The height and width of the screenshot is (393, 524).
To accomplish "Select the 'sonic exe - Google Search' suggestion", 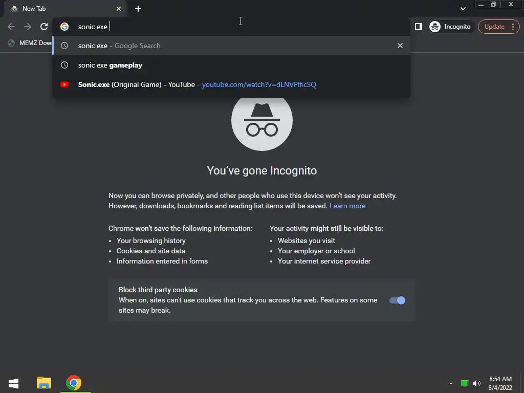I will (x=231, y=46).
